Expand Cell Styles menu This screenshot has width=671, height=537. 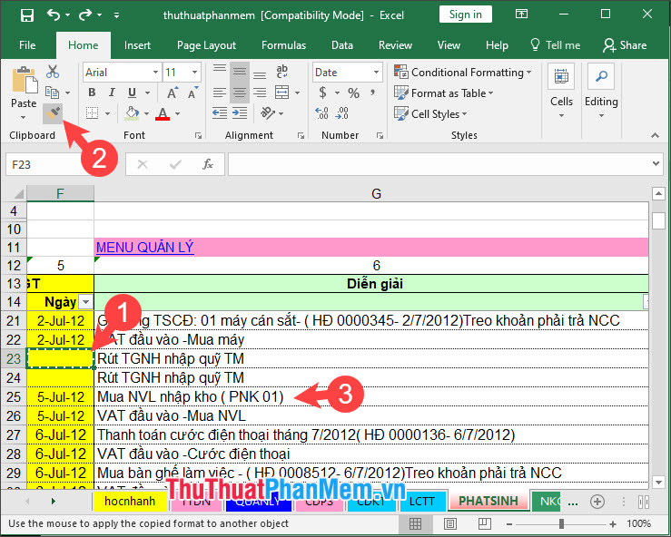coord(430,113)
